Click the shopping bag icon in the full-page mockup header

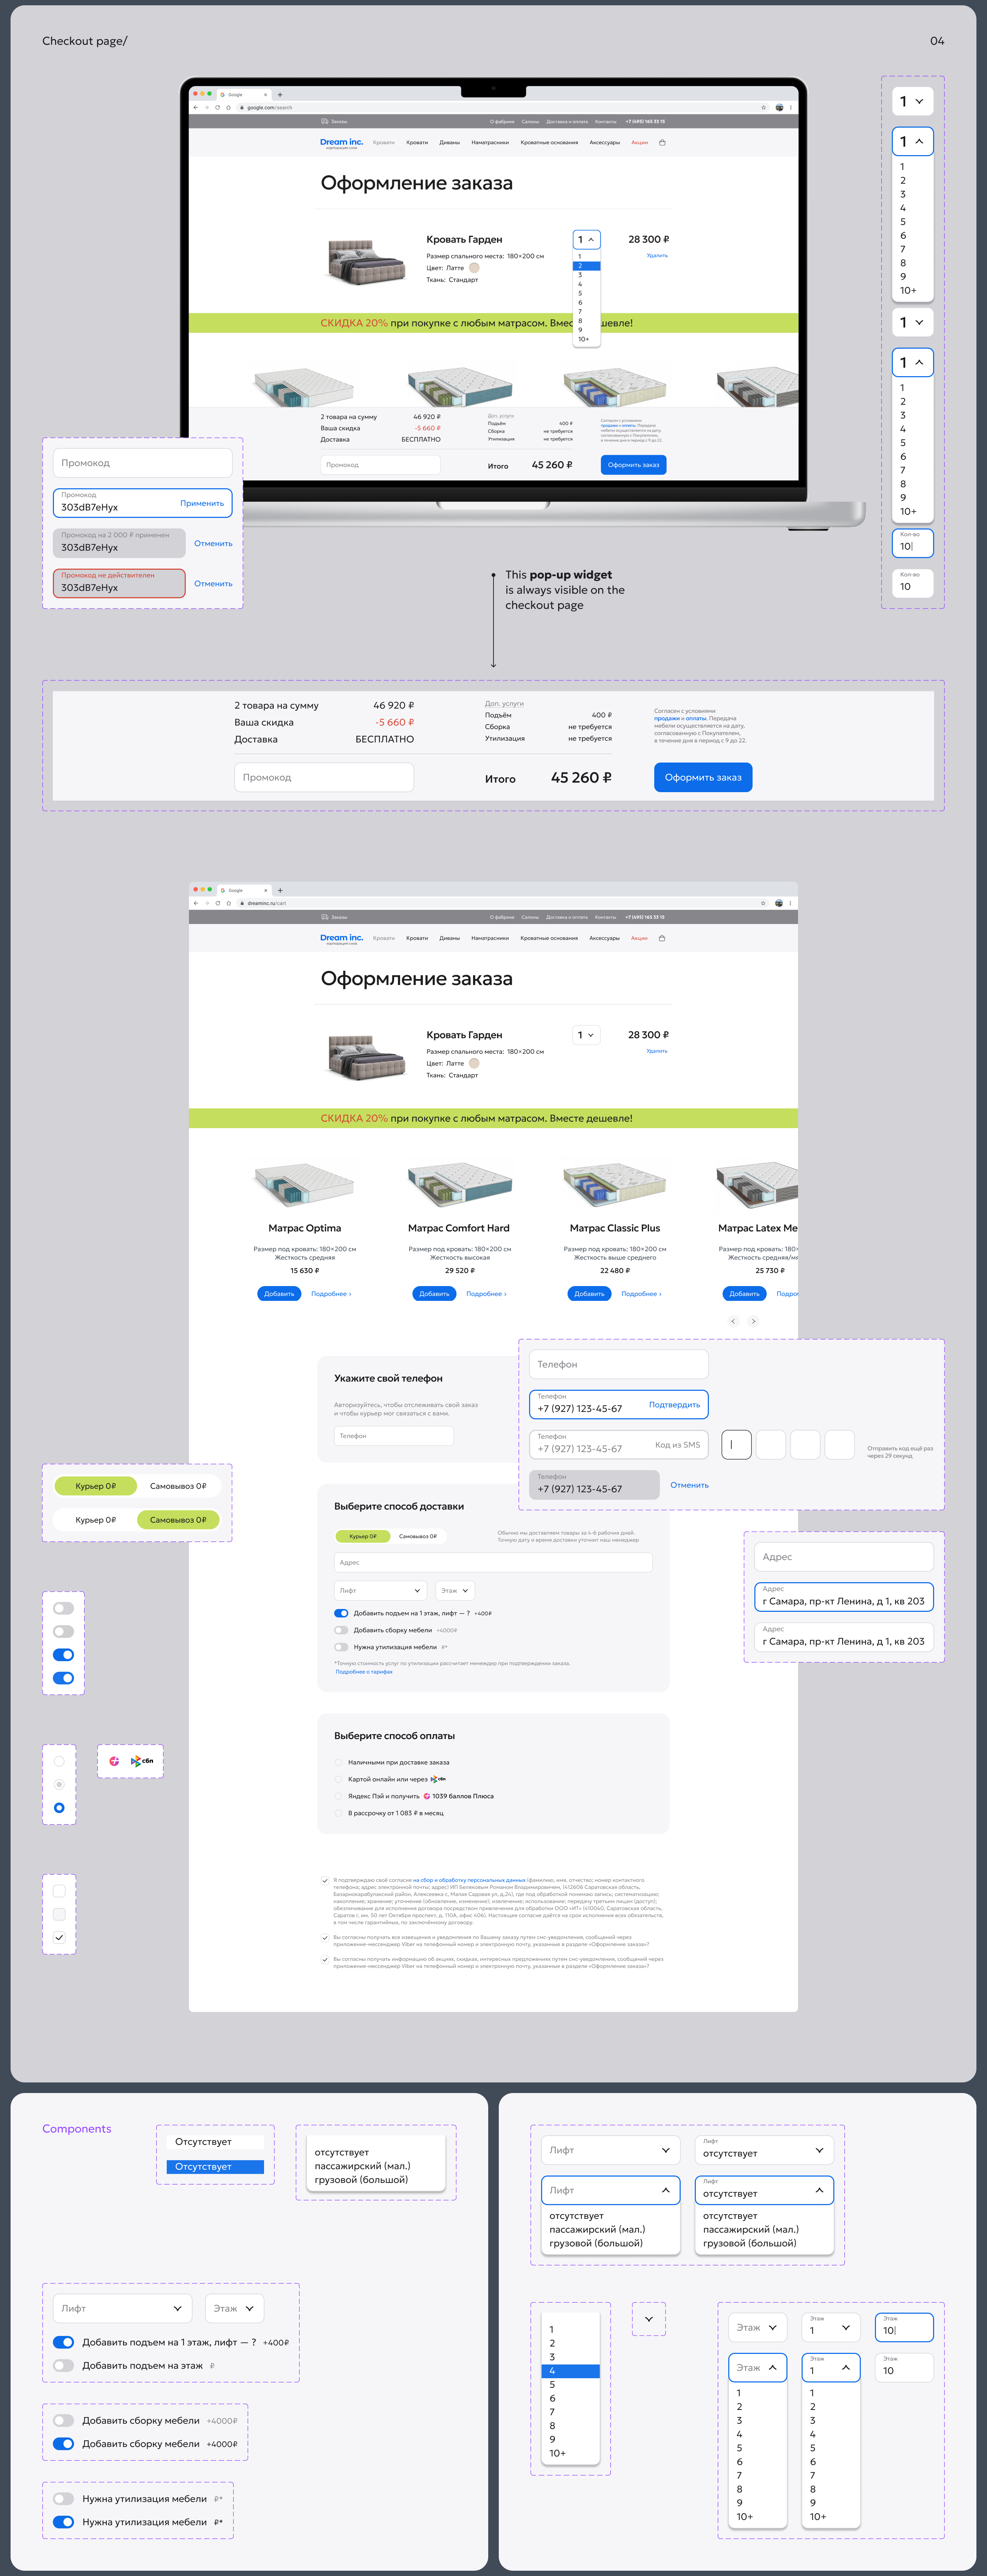coord(662,938)
